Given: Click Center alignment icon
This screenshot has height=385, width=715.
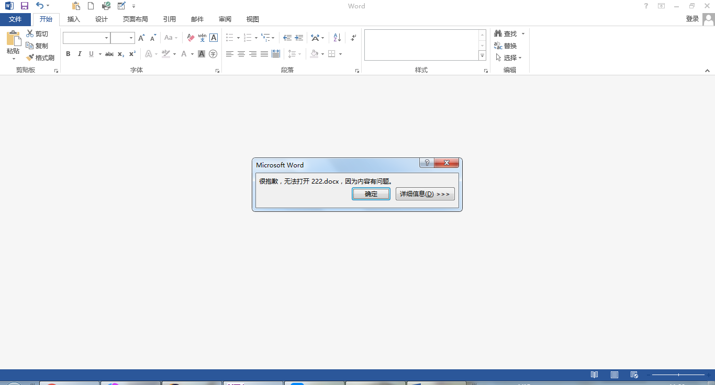Looking at the screenshot, I should [x=241, y=54].
